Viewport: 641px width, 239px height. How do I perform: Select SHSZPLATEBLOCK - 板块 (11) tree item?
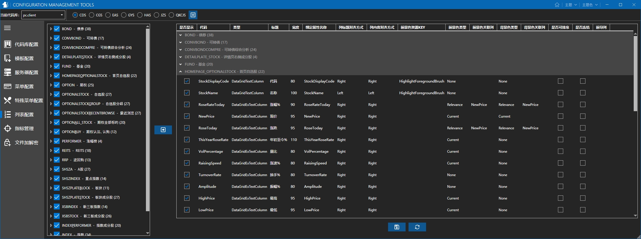(x=85, y=188)
